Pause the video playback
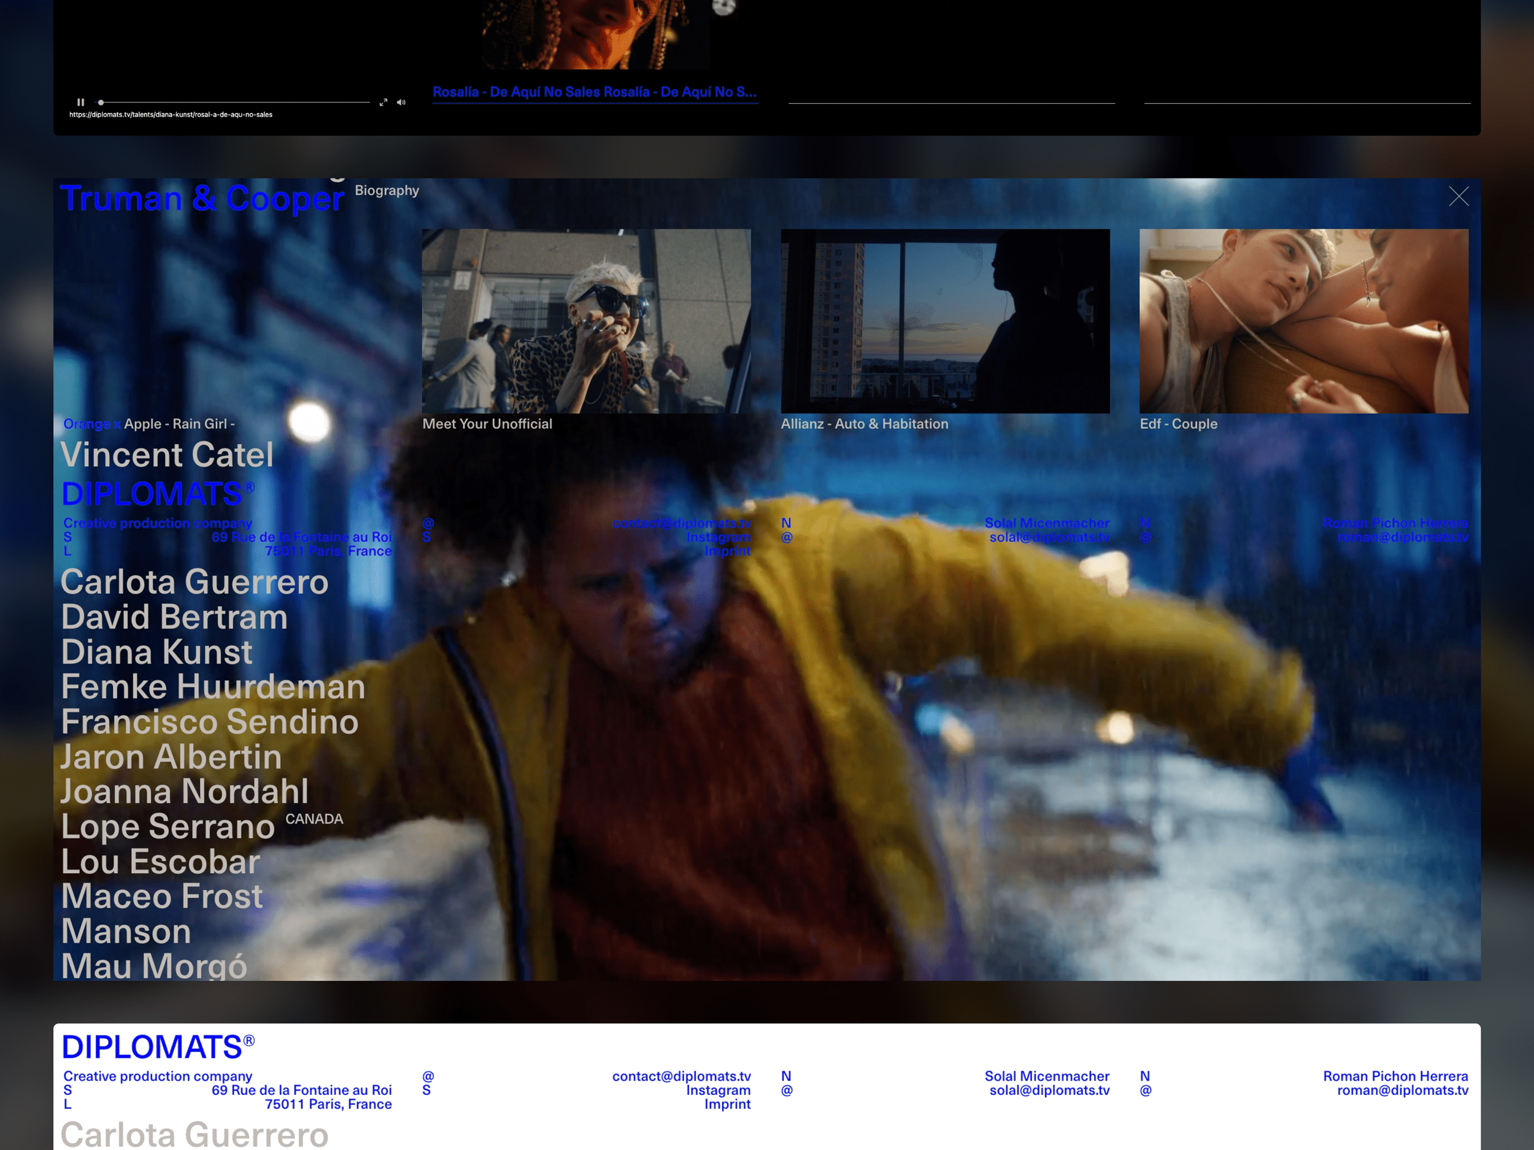 coord(80,102)
